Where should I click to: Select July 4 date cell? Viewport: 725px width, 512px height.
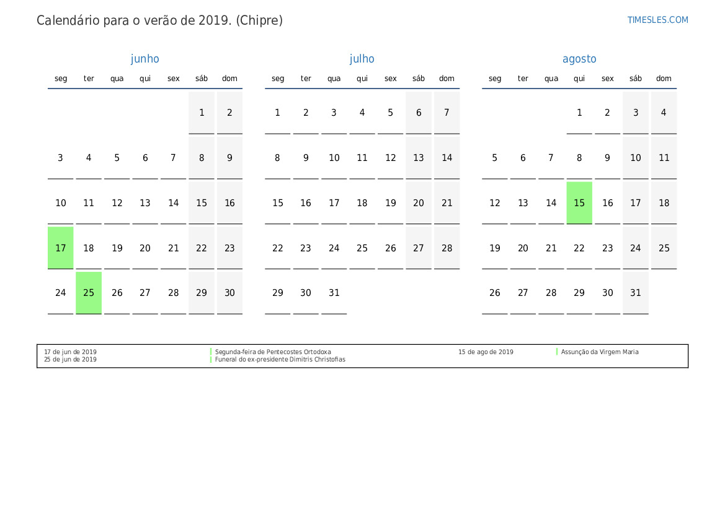(362, 113)
